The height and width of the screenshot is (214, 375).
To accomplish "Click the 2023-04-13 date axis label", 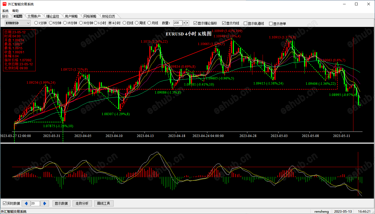I will click(x=145, y=136).
